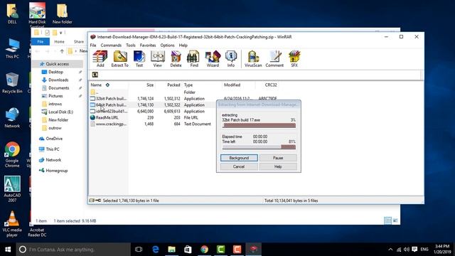The image size is (455, 256).
Task: Switch to Explorer Home tab
Action: point(59,42)
